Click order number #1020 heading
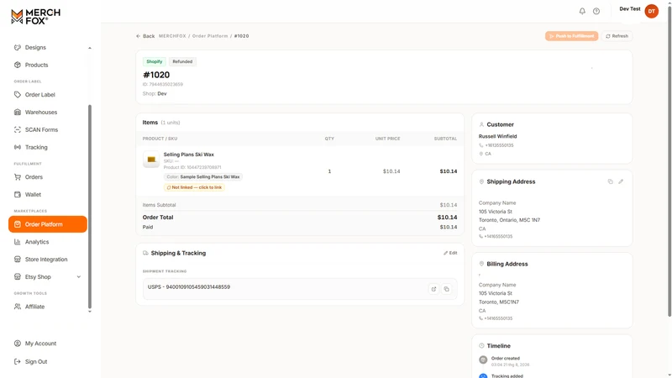The image size is (672, 378). pyautogui.click(x=156, y=75)
